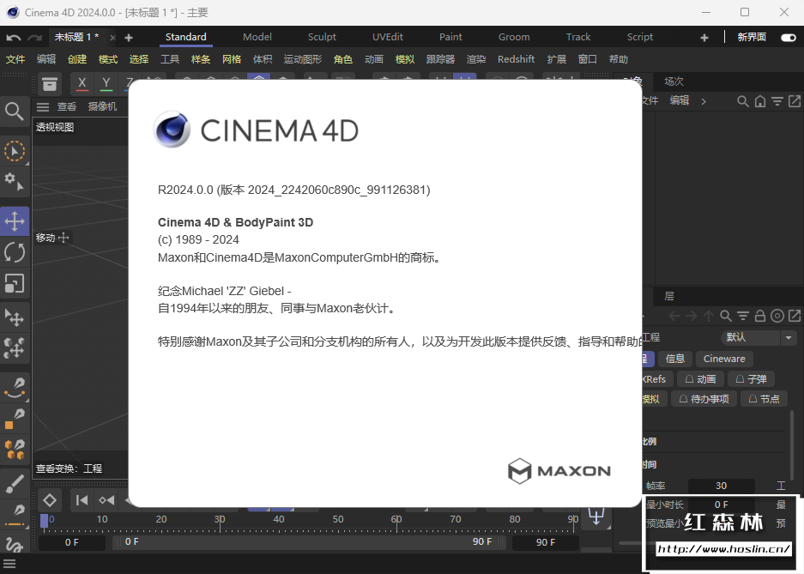Add a new layout with plus icon

[x=704, y=38]
